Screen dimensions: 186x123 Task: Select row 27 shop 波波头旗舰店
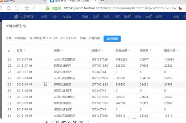pyautogui.click(x=63, y=72)
